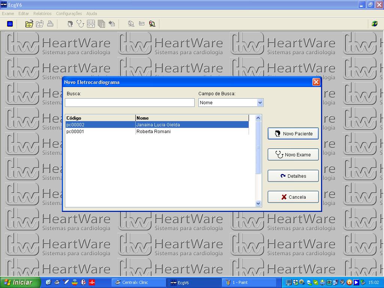Screen dimensions: 384x288
Task: Sort by the Código column header
Action: [x=100, y=118]
